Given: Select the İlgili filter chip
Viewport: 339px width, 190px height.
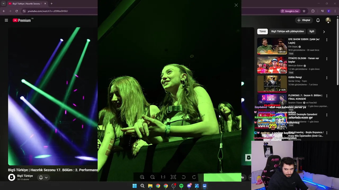Looking at the screenshot, I should (x=312, y=31).
